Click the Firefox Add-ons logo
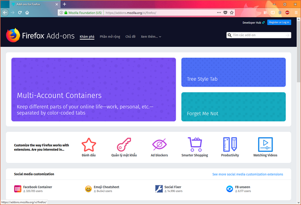Image resolution: width=301 pixels, height=205 pixels. (40, 36)
